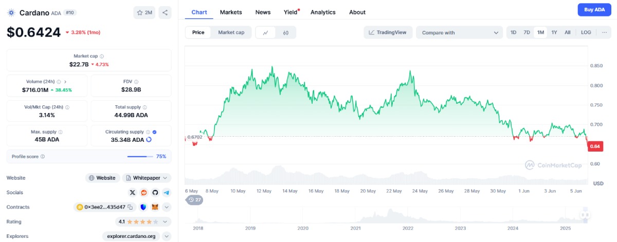Image resolution: width=617 pixels, height=242 pixels.
Task: Open the Cardano Website link
Action: [102, 178]
